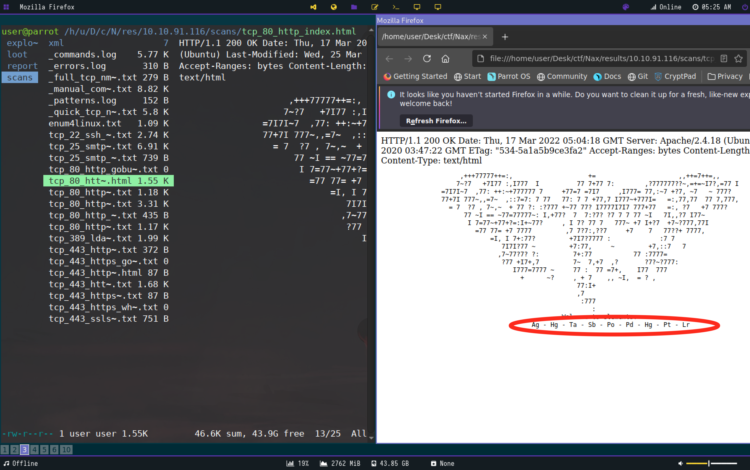
Task: Open a new tab with plus icon
Action: tap(505, 37)
